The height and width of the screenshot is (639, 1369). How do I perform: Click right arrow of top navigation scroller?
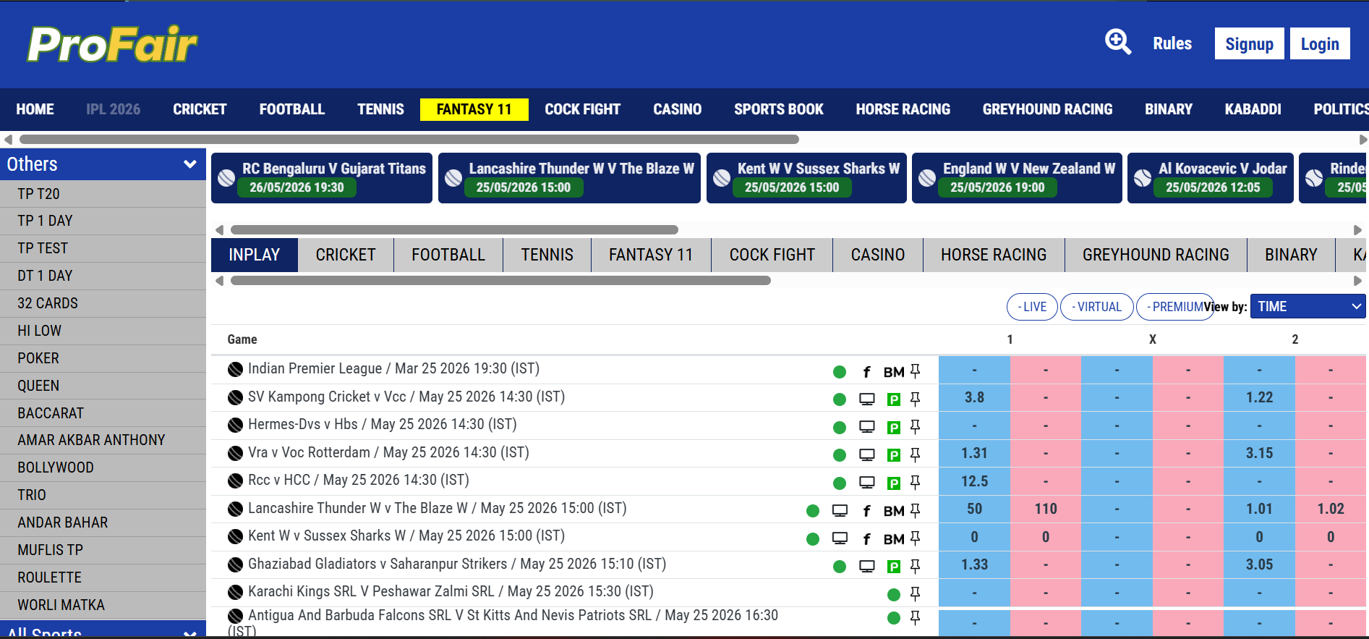click(x=1362, y=140)
